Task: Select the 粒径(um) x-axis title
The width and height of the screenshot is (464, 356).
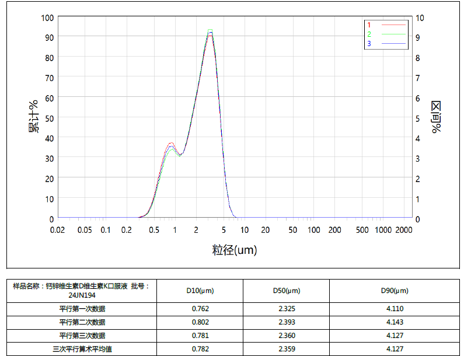Action: [234, 250]
